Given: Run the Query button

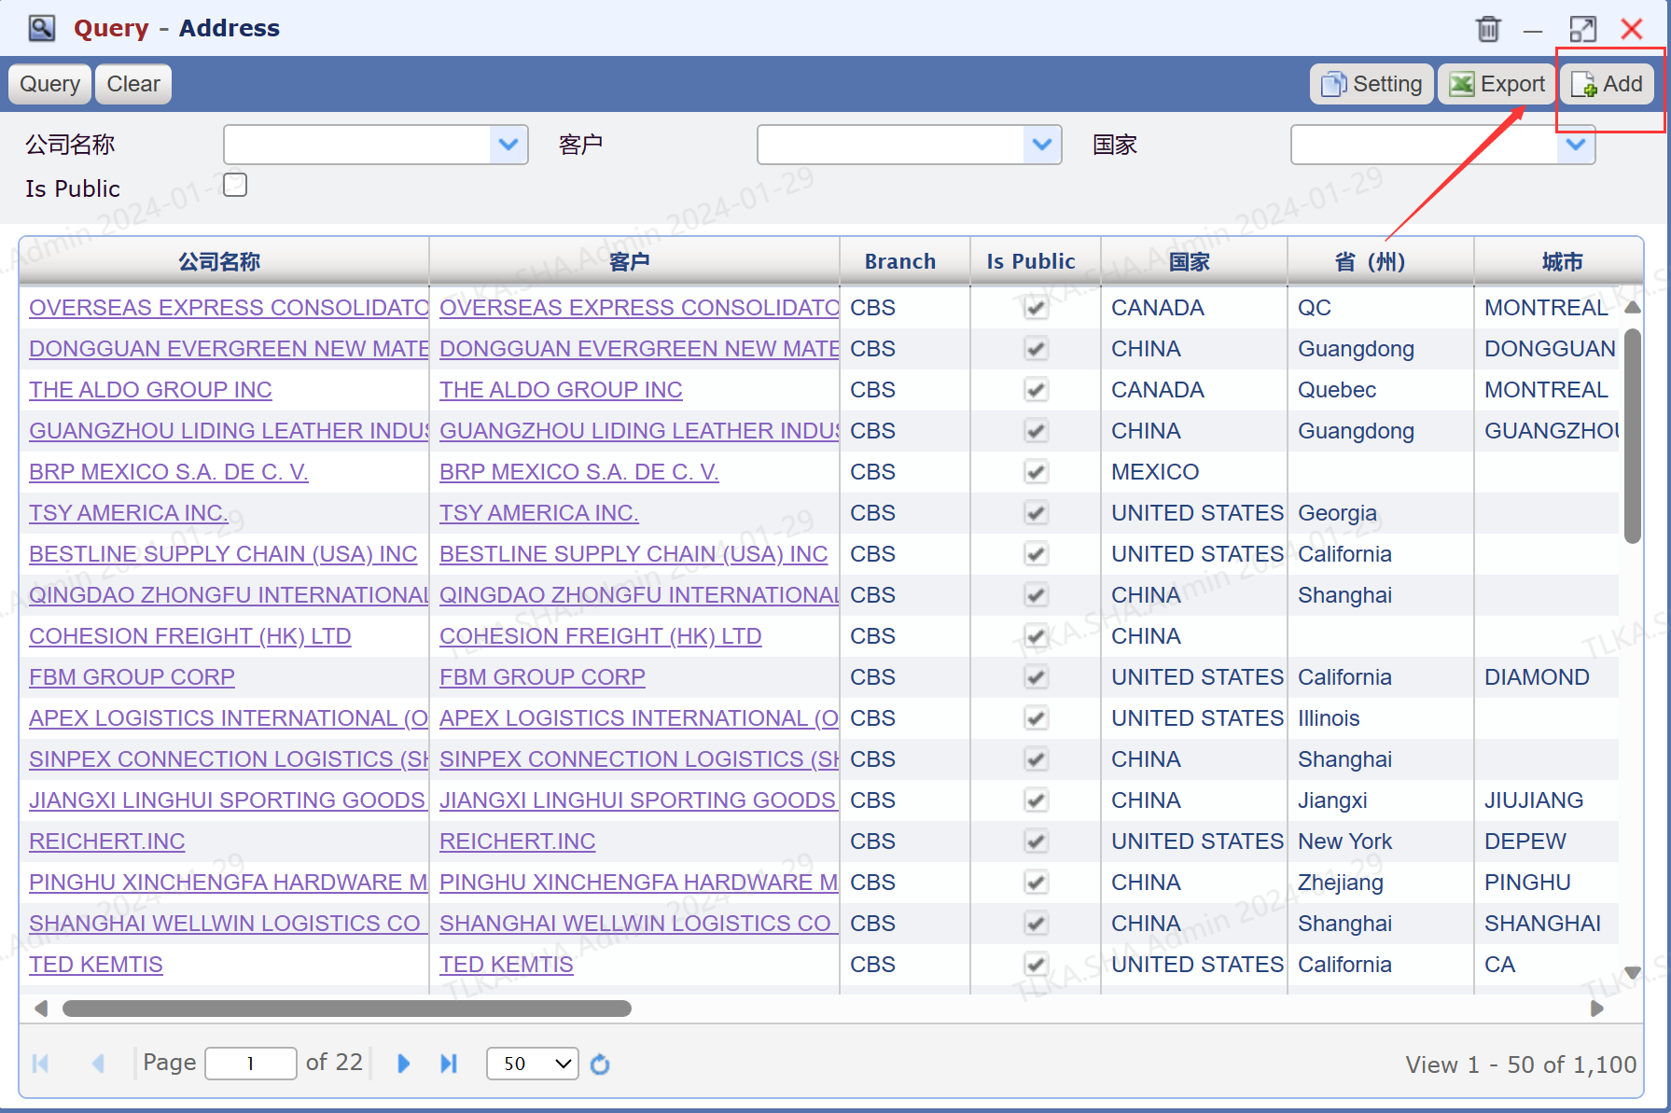Looking at the screenshot, I should (49, 84).
